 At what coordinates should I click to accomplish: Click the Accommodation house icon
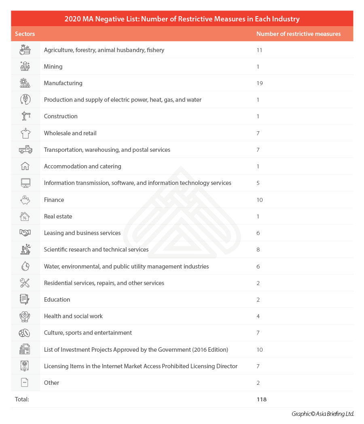[x=25, y=166]
